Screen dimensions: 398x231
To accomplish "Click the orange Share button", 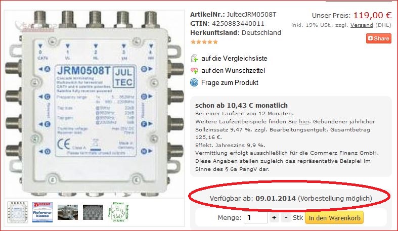I will pyautogui.click(x=378, y=38).
